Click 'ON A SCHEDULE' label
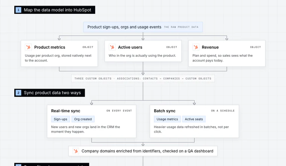This screenshot has height=166, width=286. pyautogui.click(x=223, y=111)
